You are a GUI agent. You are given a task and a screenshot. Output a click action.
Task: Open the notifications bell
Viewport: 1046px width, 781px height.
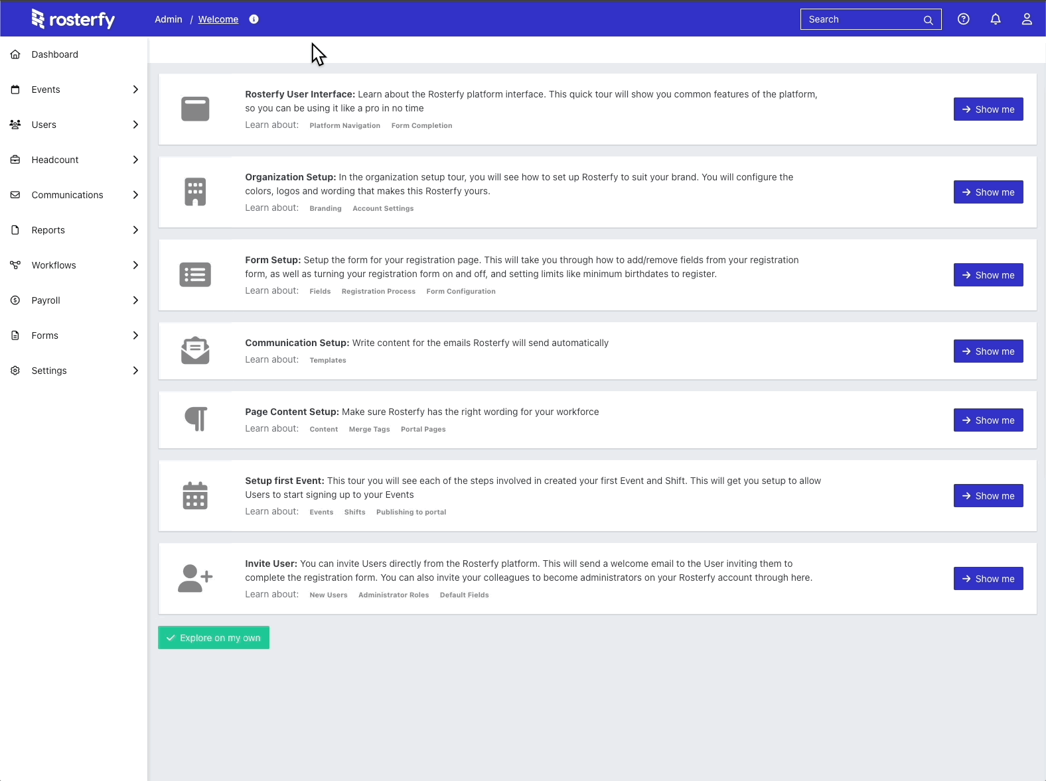[x=996, y=19]
